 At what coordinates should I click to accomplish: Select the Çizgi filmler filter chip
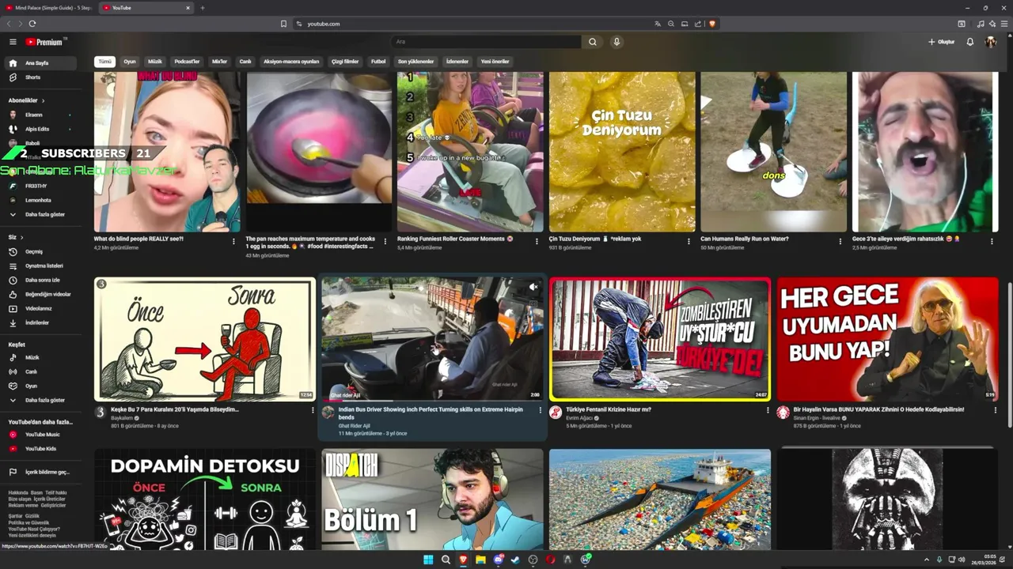point(345,62)
